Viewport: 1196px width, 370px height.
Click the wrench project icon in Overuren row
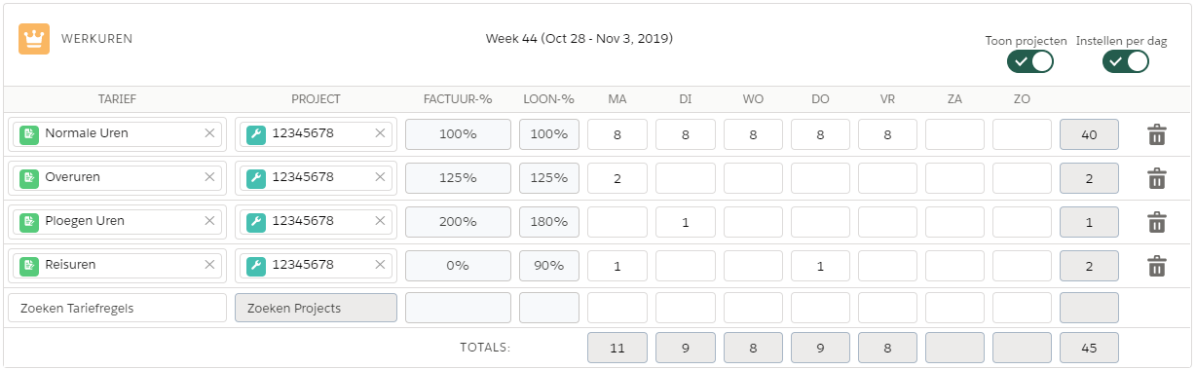pos(256,178)
